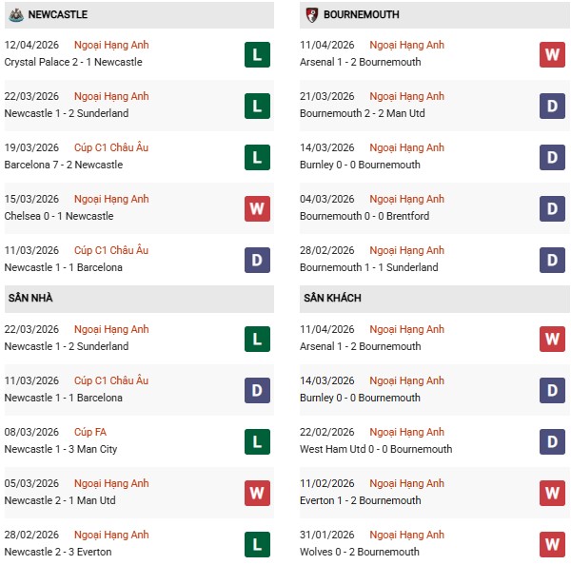
Task: Click the W badge for Newcastle 2-1 Man Utd
Action: coord(256,493)
